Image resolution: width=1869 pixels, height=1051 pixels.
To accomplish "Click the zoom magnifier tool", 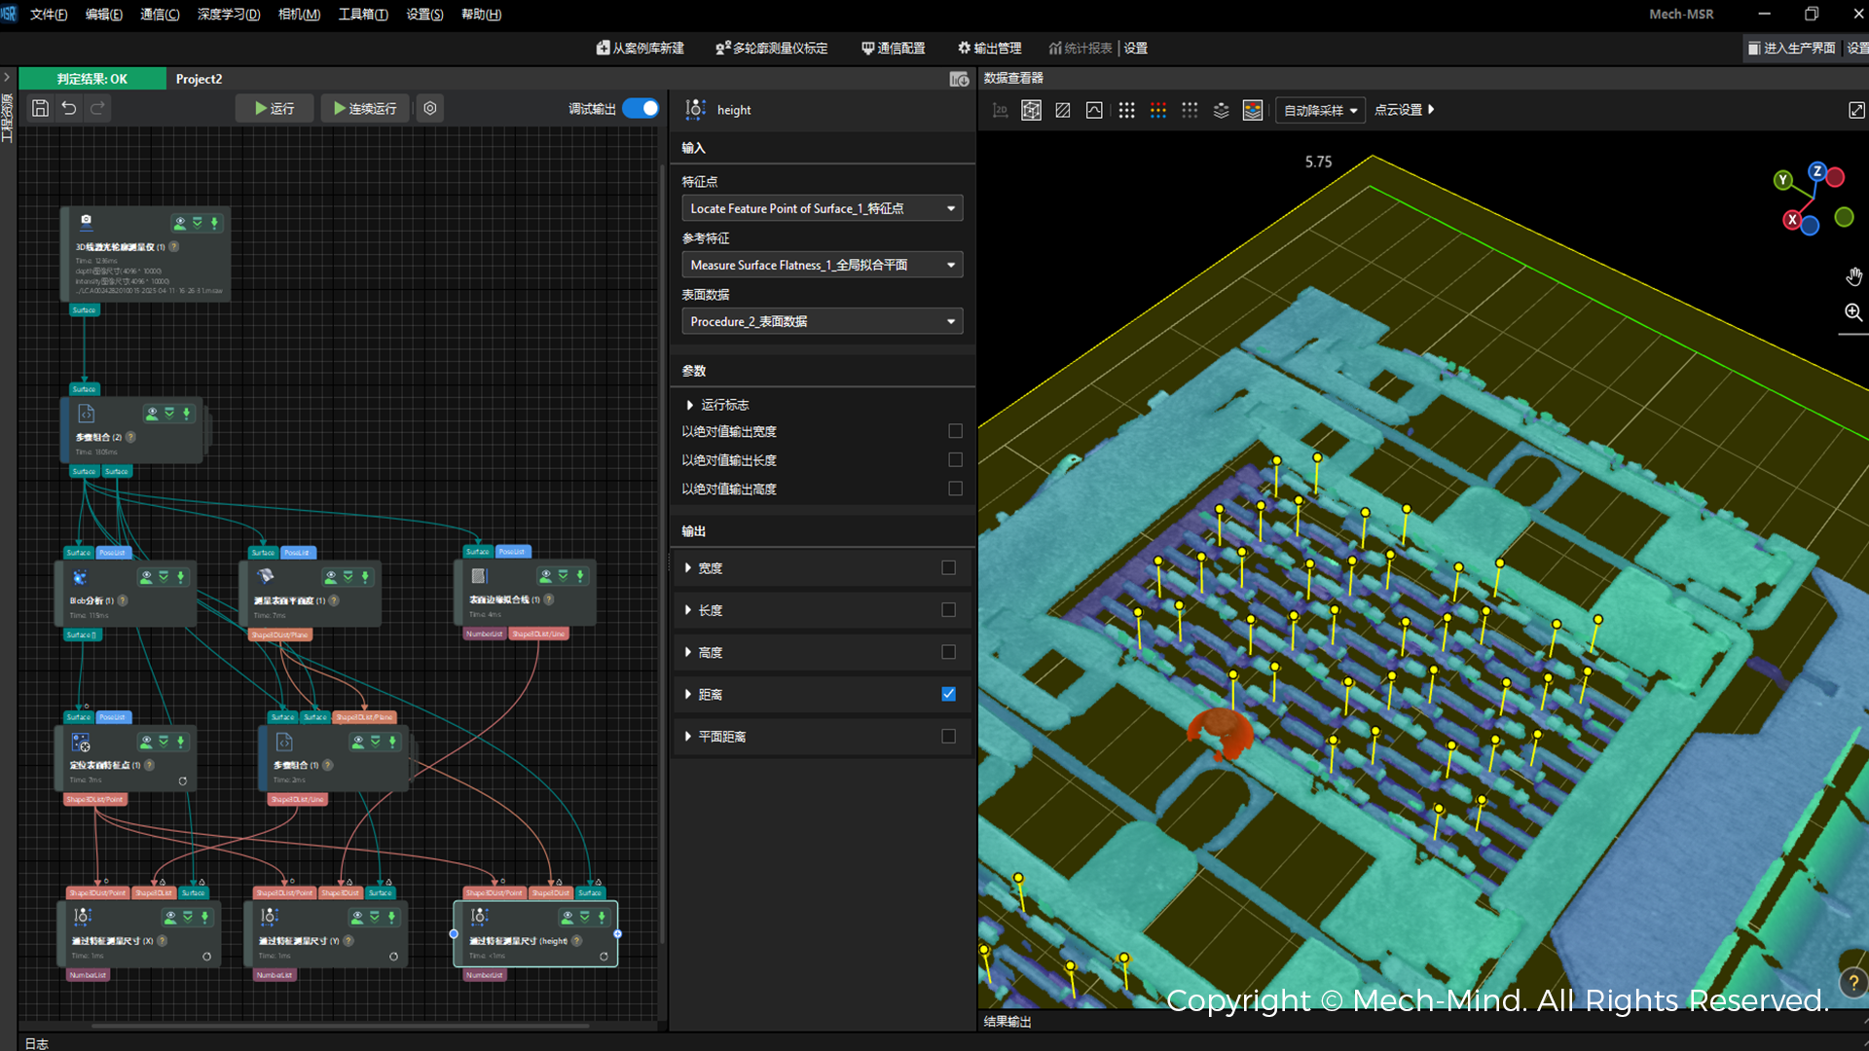I will (1853, 312).
